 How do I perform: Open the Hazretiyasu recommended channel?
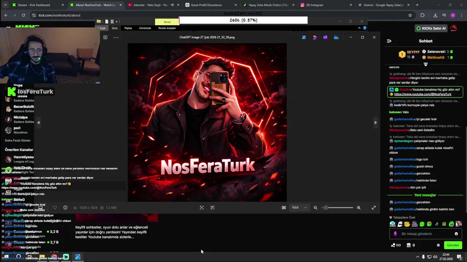[x=20, y=159]
